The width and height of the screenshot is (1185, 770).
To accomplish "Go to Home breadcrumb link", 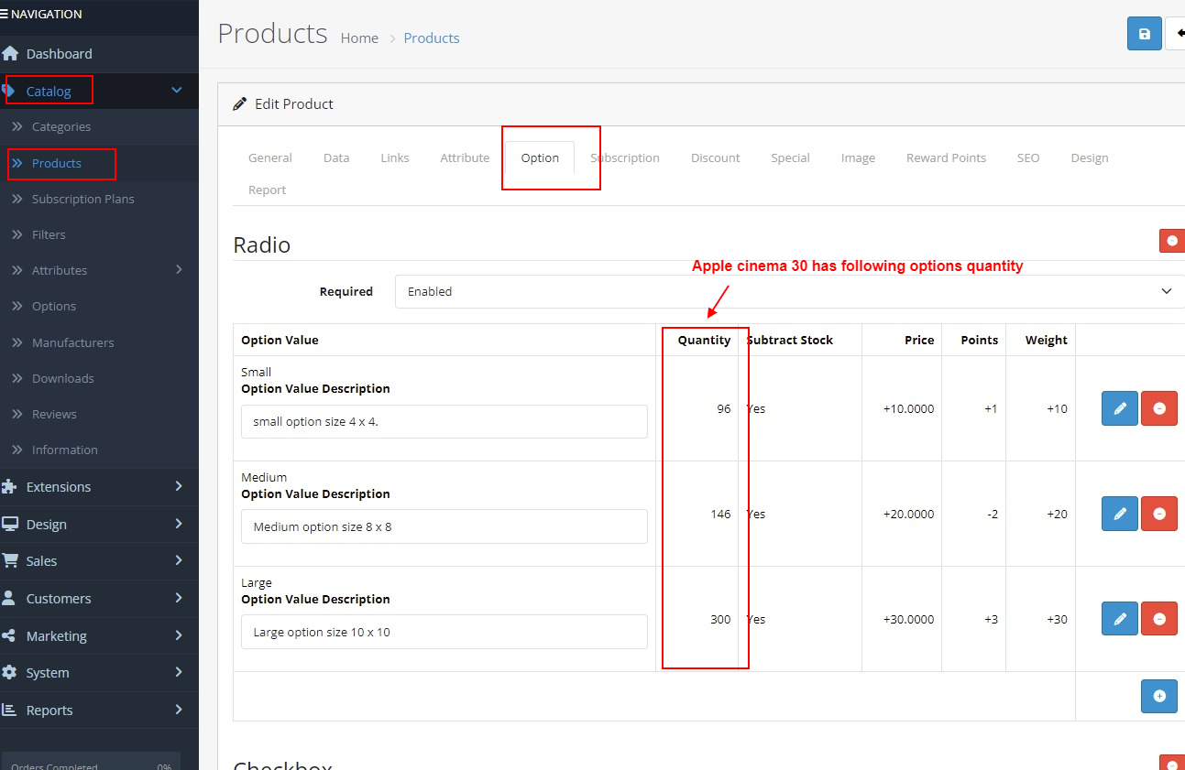I will click(x=359, y=38).
